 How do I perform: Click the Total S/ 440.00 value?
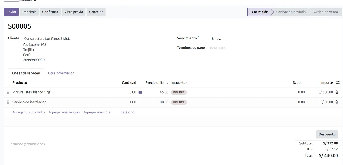[328, 156]
